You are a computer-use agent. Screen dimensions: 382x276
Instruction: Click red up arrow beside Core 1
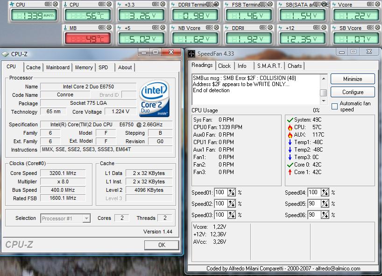290,172
